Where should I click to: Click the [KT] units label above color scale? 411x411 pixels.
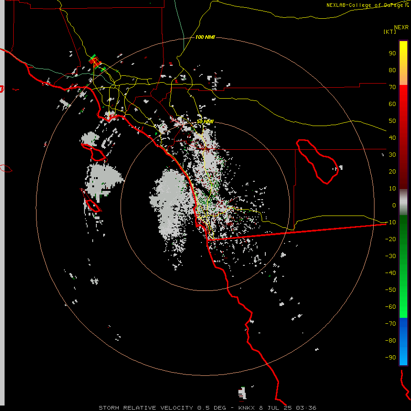click(390, 32)
